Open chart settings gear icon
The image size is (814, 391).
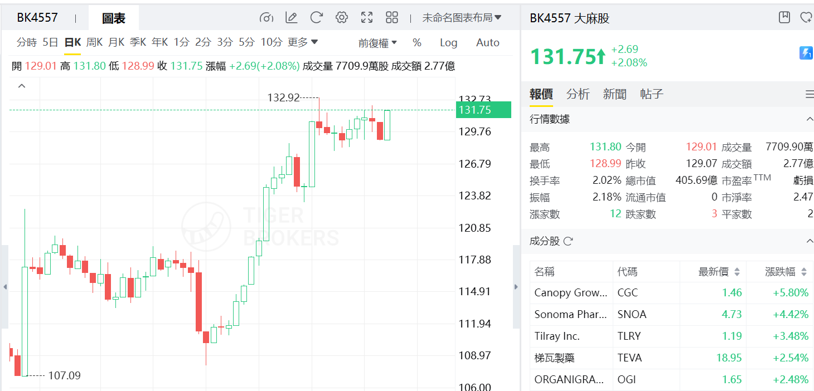click(x=342, y=17)
